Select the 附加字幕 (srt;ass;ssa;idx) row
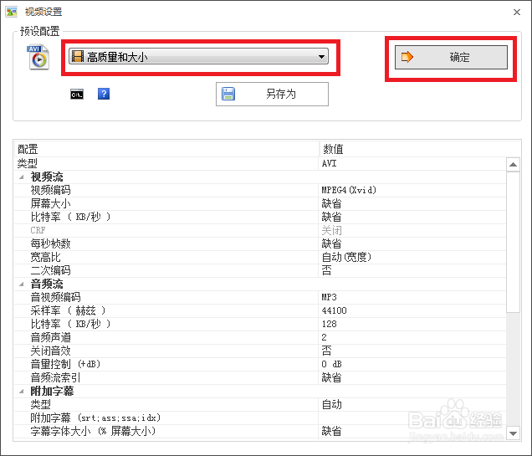This screenshot has width=532, height=456. pos(260,418)
